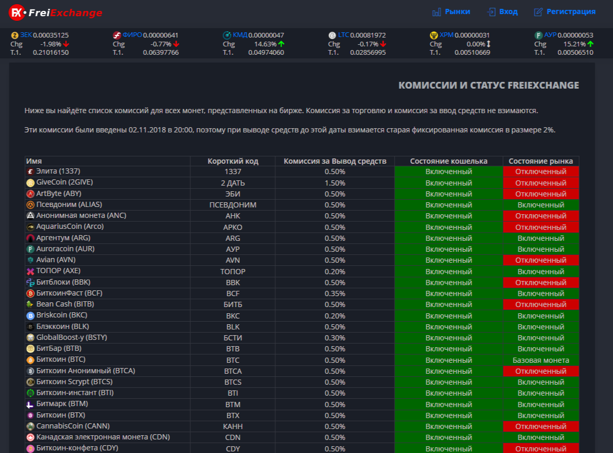Click the Псевдоним (ALIAS) coin icon
The width and height of the screenshot is (613, 453).
[x=30, y=205]
